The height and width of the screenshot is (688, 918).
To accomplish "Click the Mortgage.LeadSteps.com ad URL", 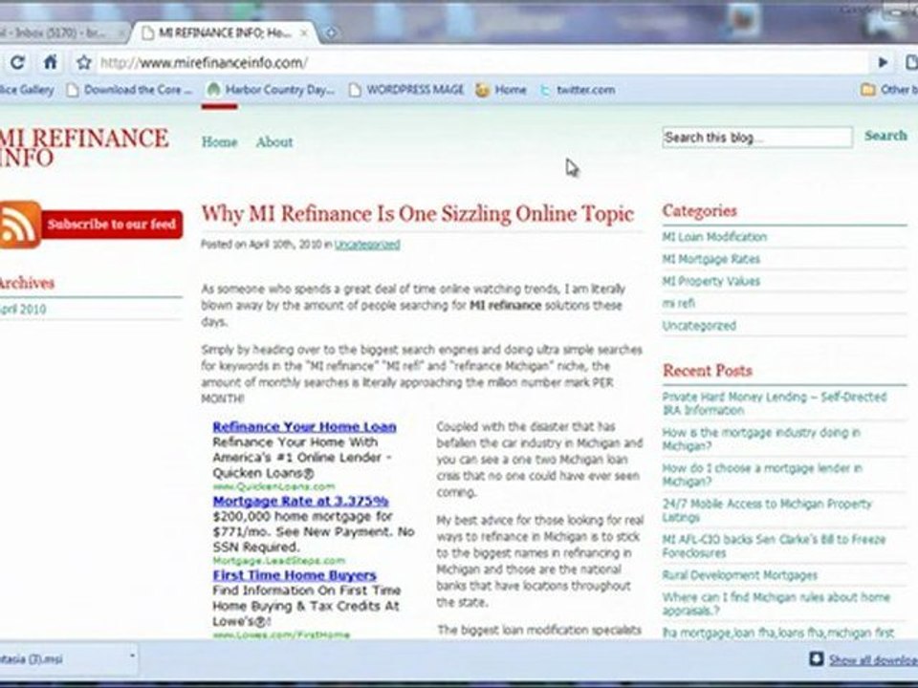I will tap(278, 561).
